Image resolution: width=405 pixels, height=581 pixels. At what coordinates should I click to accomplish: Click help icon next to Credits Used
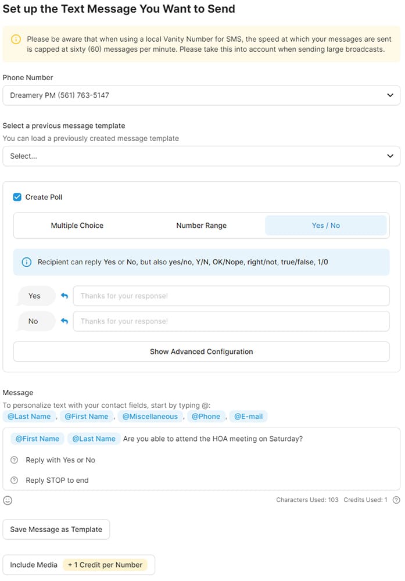(x=396, y=500)
